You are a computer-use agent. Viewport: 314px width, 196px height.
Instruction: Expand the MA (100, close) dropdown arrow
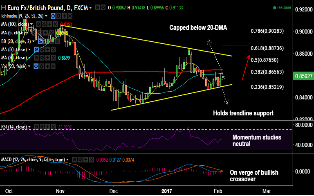coord(31,24)
